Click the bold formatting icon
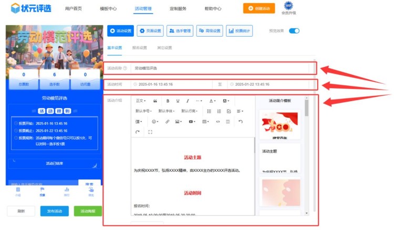 (168, 101)
